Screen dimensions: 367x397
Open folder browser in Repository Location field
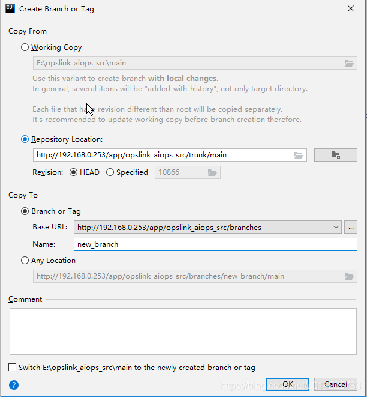299,155
